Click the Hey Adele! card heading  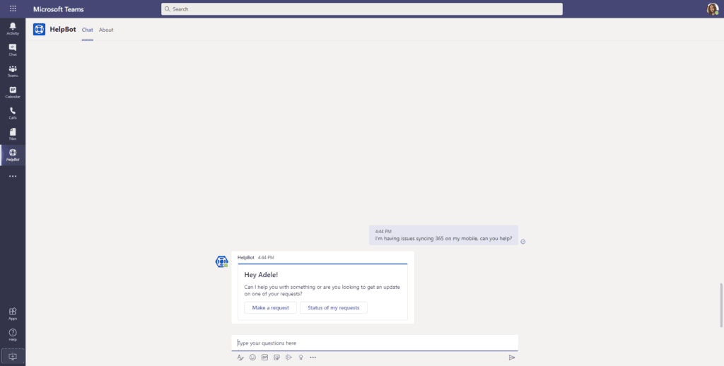(262, 275)
